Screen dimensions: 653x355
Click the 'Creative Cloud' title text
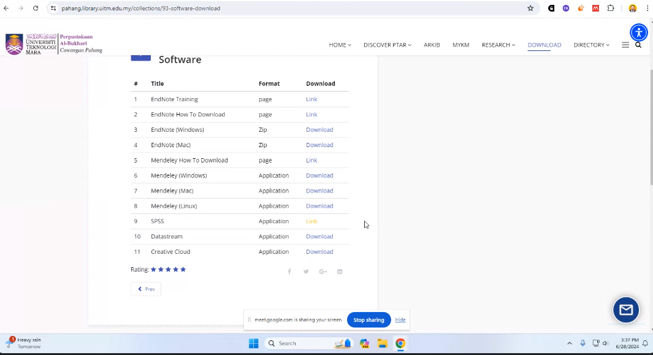[170, 251]
